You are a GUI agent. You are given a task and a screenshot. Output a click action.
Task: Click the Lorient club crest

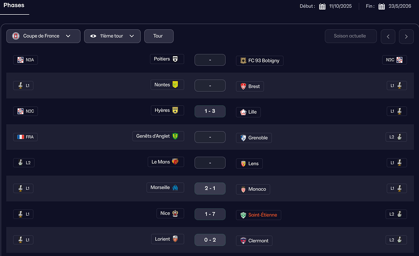point(175,239)
